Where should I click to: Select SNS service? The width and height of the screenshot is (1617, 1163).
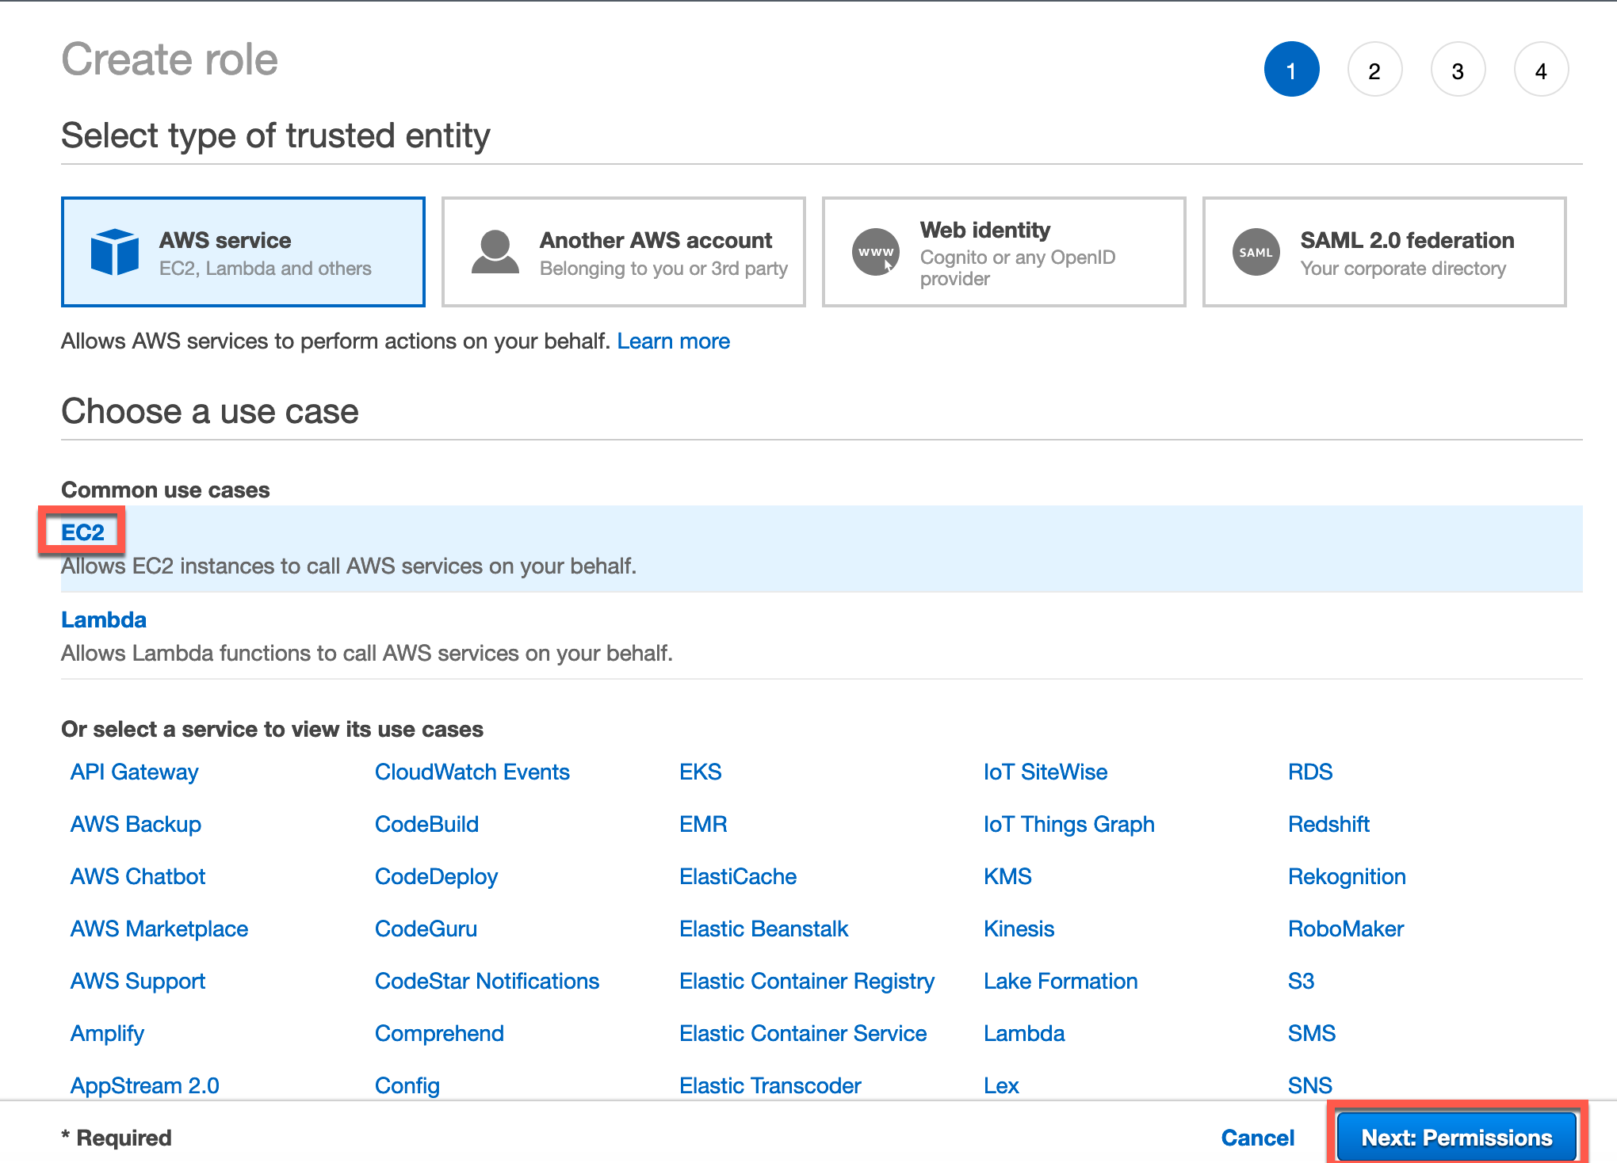coord(1310,1085)
